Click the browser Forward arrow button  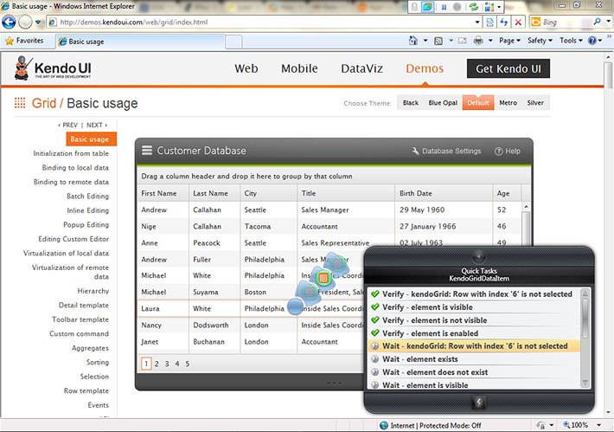(x=25, y=22)
